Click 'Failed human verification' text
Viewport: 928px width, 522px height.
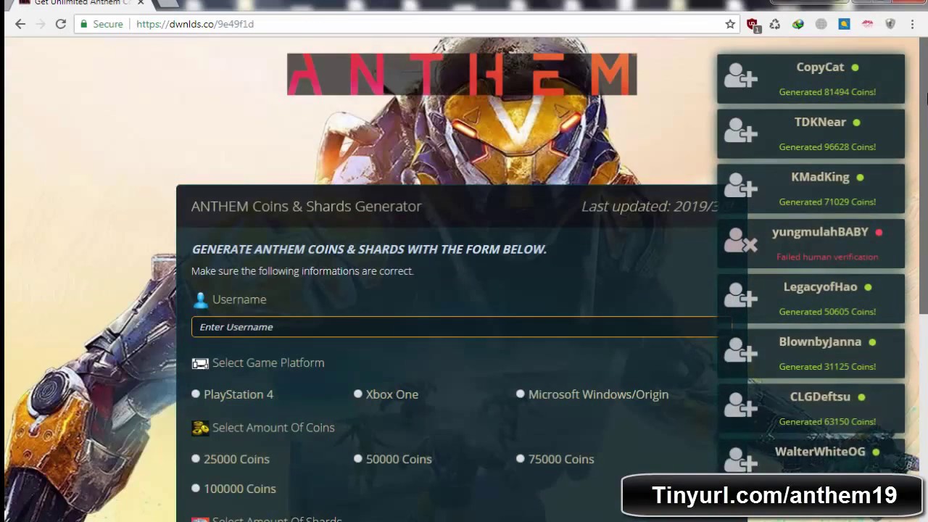(x=827, y=257)
